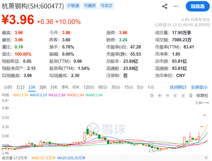Click the 区间统计 link
This screenshot has height=161, width=212.
coord(178,87)
